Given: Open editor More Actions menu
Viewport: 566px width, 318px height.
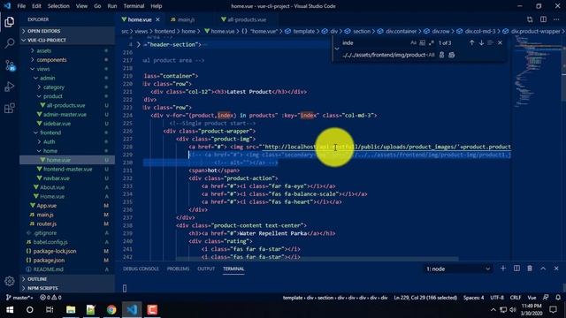Looking at the screenshot, I should [x=556, y=19].
